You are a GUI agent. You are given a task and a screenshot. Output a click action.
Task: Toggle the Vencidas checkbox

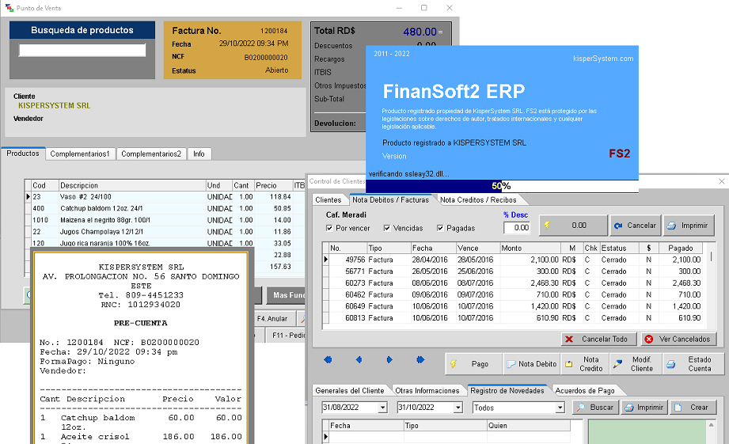[x=387, y=229]
